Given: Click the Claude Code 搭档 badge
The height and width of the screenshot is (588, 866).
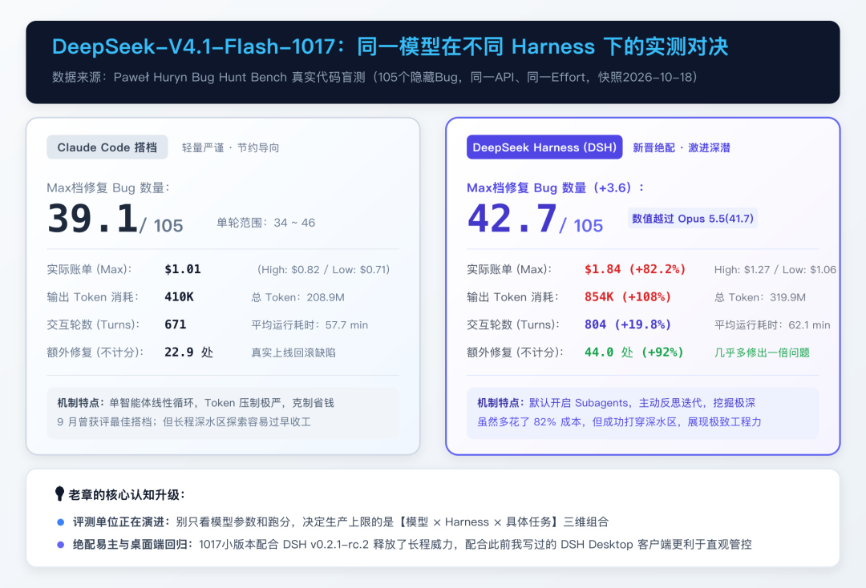Looking at the screenshot, I should 107,147.
